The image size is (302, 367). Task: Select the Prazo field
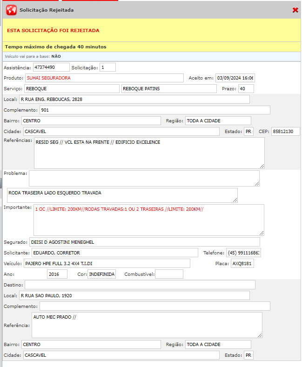tap(246, 89)
